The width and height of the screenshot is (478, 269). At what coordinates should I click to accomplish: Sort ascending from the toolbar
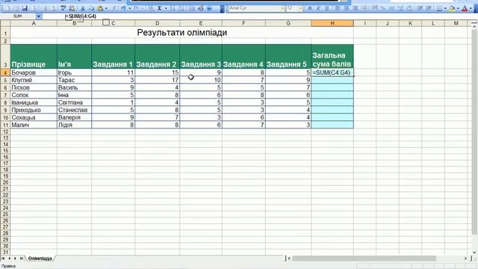point(173,8)
